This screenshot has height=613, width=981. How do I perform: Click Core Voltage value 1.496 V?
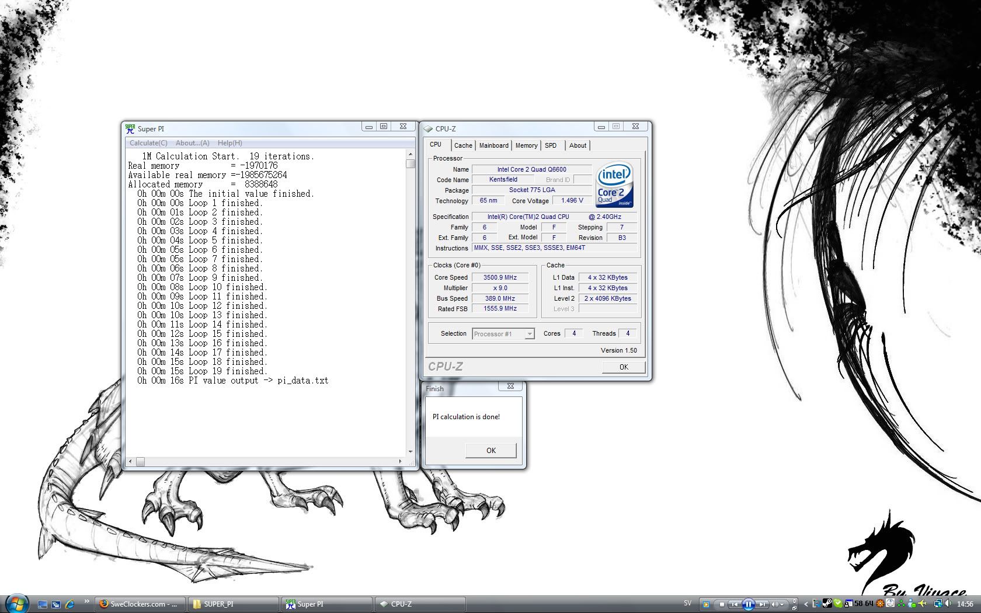click(x=572, y=200)
